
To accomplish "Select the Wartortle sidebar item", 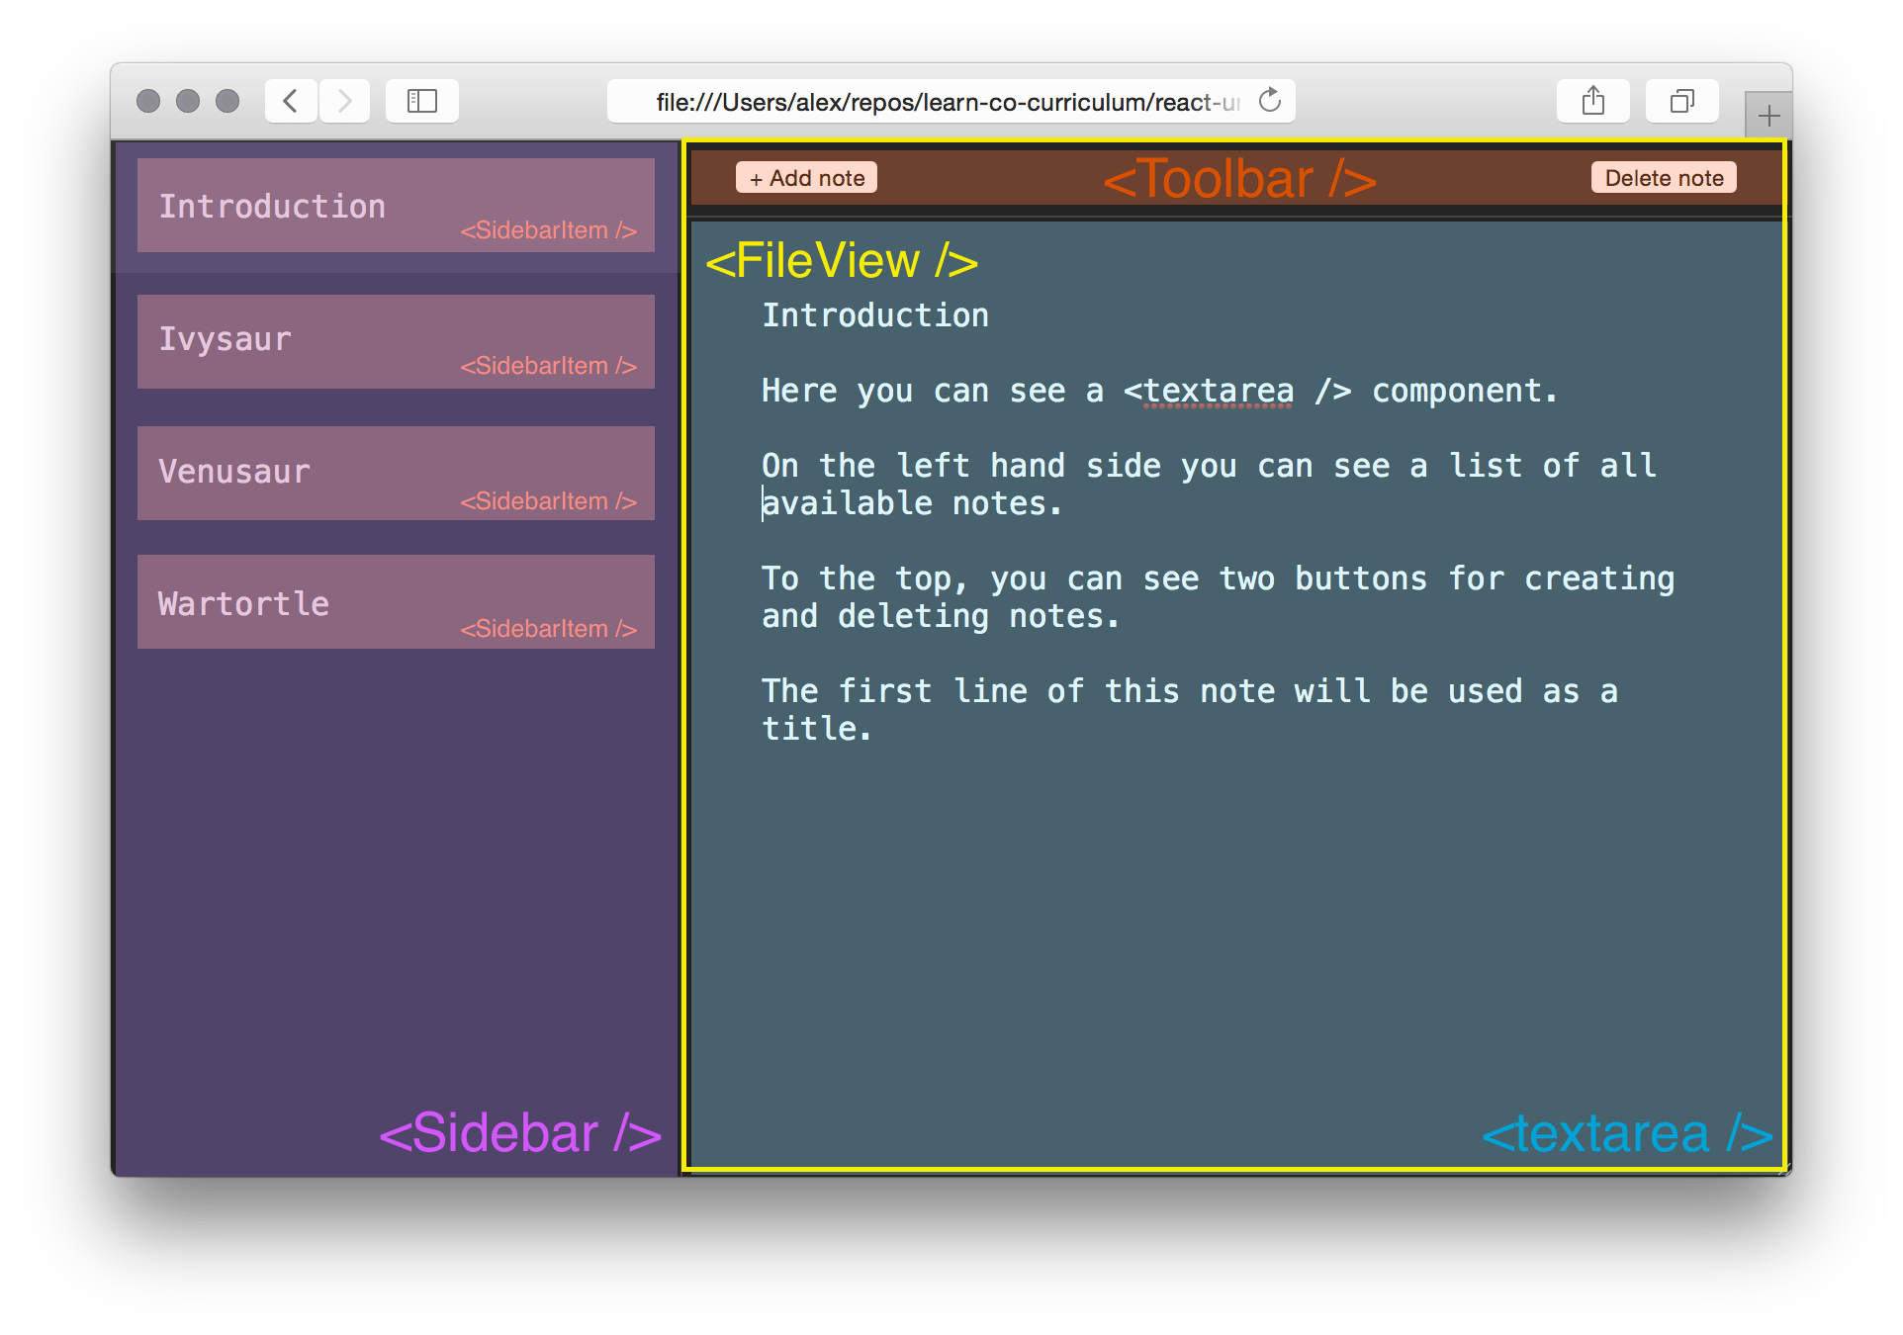I will (396, 601).
